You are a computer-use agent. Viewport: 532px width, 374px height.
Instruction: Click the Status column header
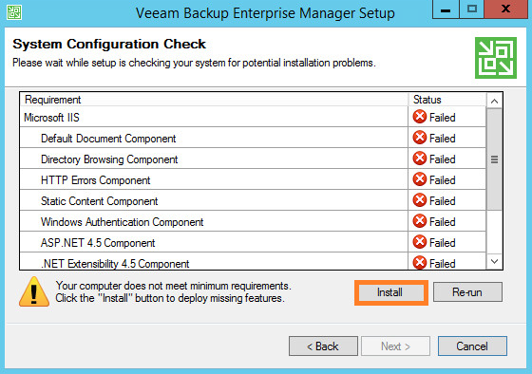447,100
